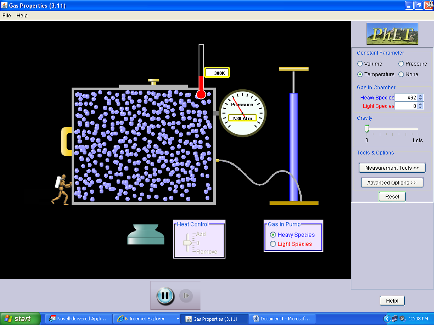Screen dimensions: 434x325
Task: Click the Help! button
Action: tap(392, 300)
